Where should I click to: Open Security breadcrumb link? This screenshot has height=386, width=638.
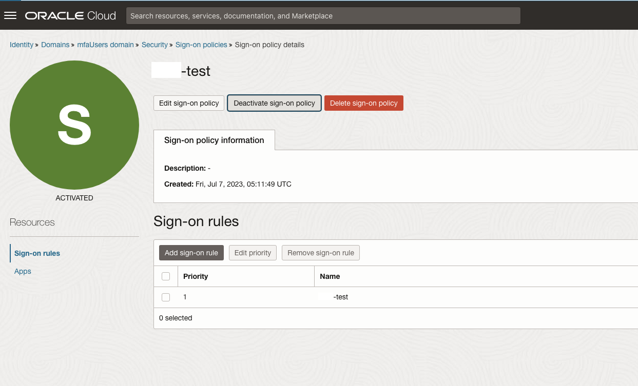coord(154,45)
